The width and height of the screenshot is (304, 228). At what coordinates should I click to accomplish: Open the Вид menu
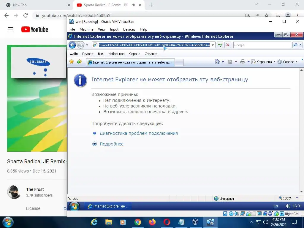(101, 54)
